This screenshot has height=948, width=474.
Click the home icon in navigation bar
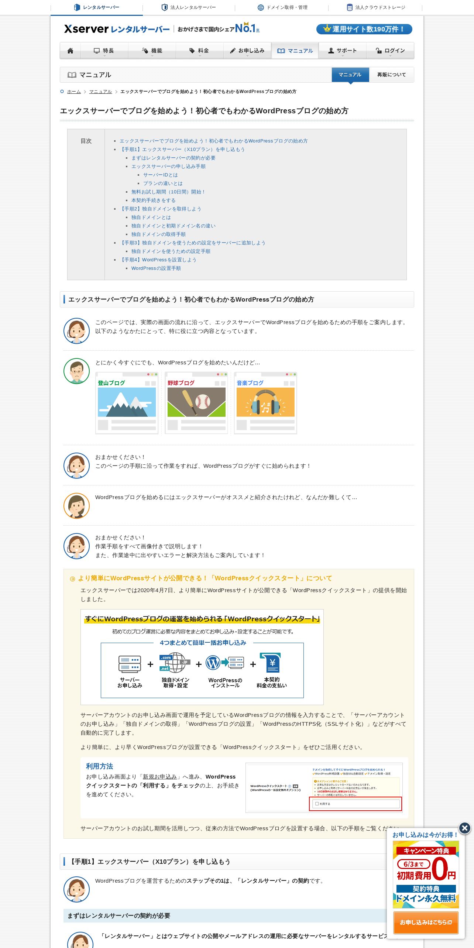(x=70, y=51)
